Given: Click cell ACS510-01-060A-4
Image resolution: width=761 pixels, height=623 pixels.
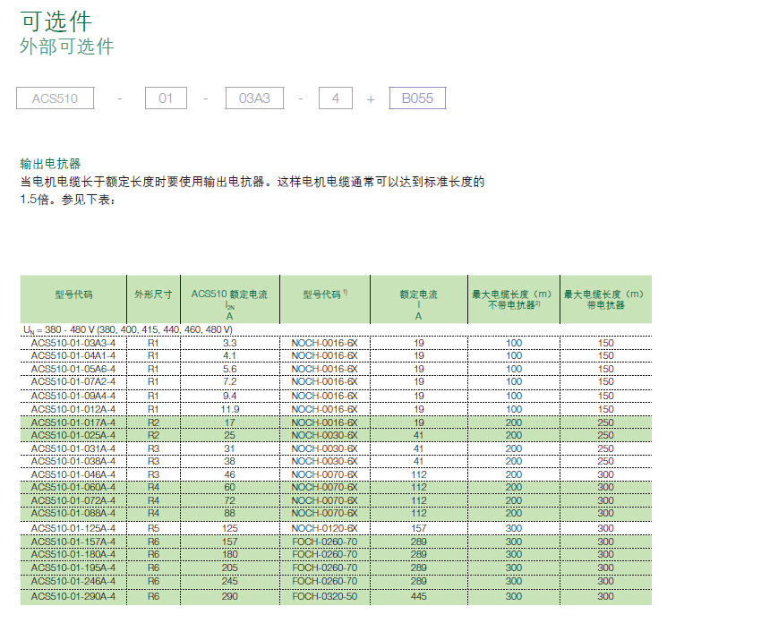Looking at the screenshot, I should 73,487.
